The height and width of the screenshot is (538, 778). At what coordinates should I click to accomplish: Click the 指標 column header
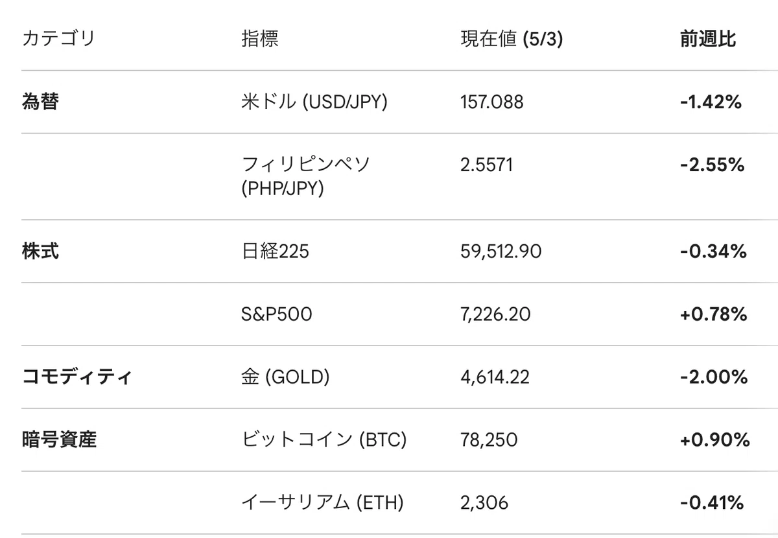(x=260, y=39)
